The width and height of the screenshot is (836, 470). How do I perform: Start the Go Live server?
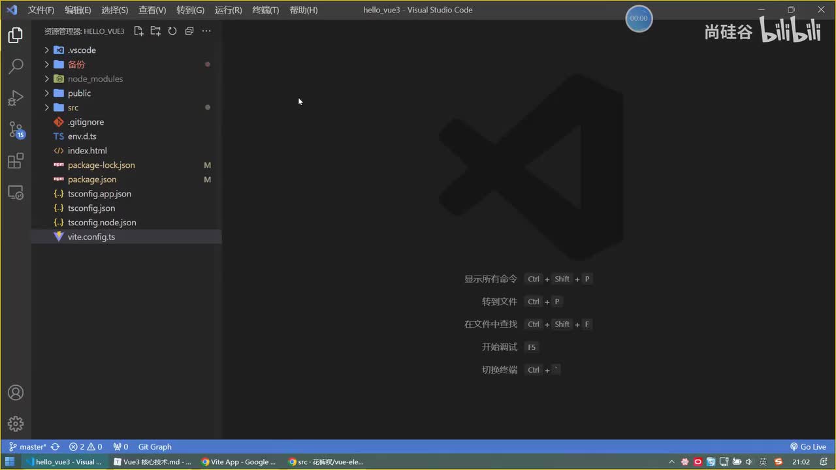[x=808, y=447]
